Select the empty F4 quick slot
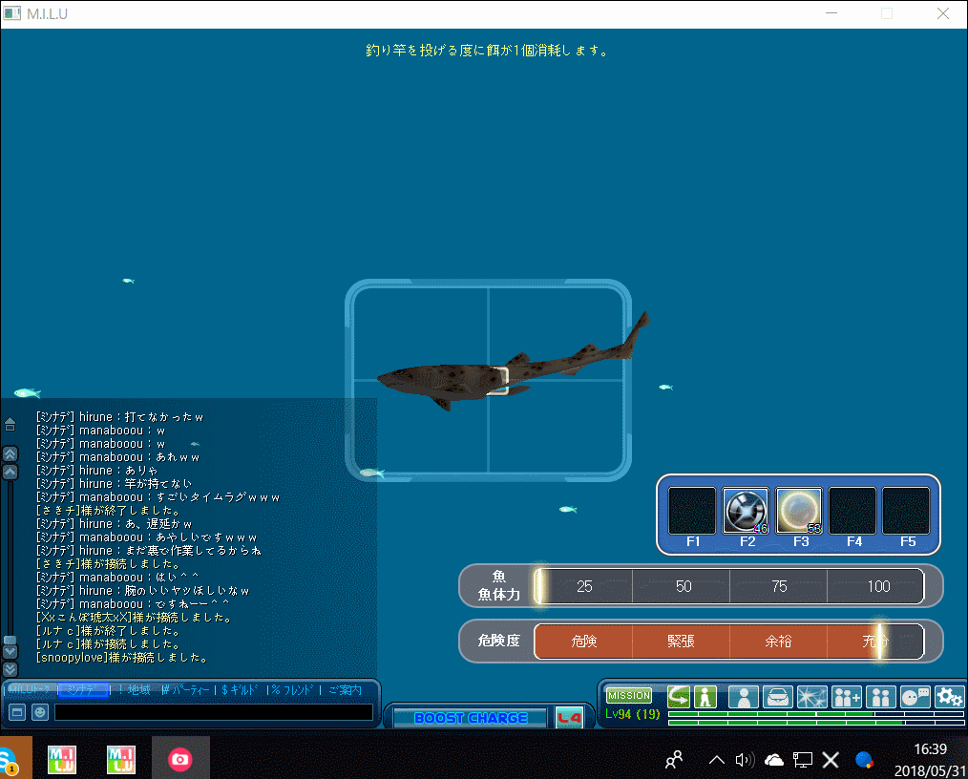Screen dimensions: 968x779 coord(852,511)
